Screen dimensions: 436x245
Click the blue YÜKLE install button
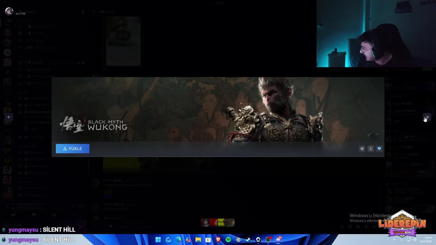(x=73, y=148)
